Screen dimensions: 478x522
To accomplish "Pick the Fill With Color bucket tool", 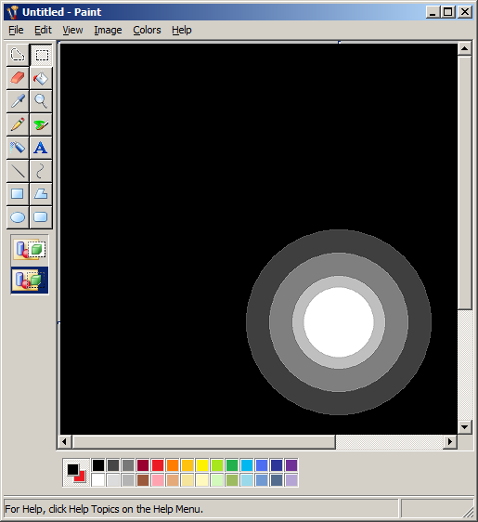I will point(41,78).
